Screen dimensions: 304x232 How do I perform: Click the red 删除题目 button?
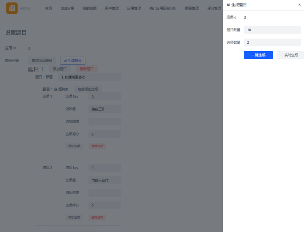pos(87,69)
